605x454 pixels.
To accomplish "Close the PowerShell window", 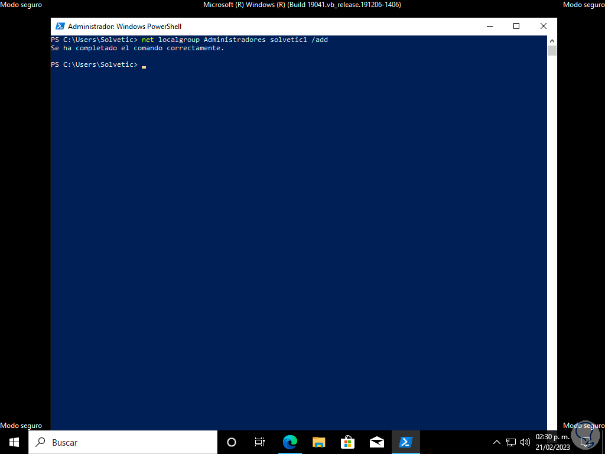I will tap(544, 26).
